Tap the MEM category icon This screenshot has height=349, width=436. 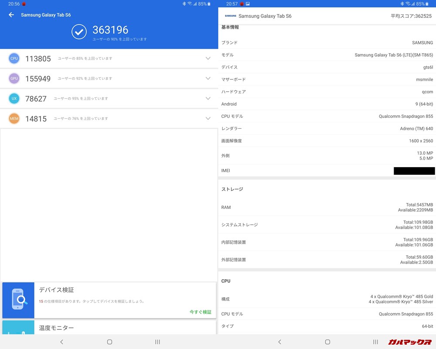[14, 118]
